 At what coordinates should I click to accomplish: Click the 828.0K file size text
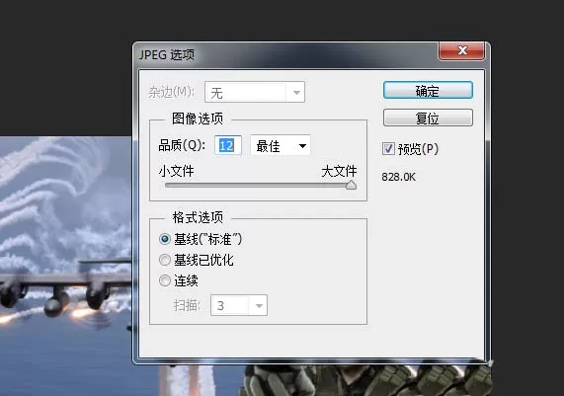(x=398, y=177)
